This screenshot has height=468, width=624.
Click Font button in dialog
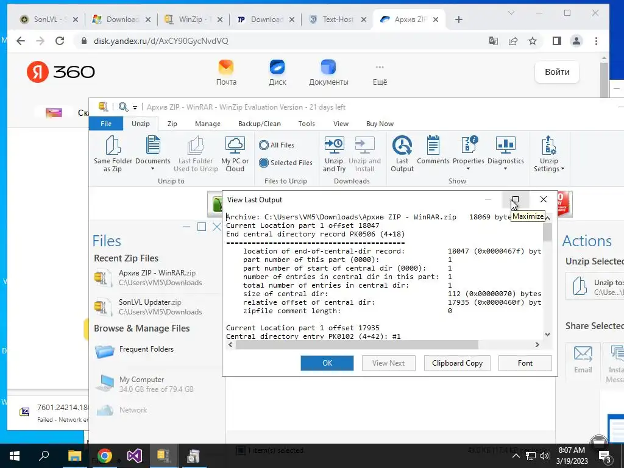pyautogui.click(x=525, y=363)
